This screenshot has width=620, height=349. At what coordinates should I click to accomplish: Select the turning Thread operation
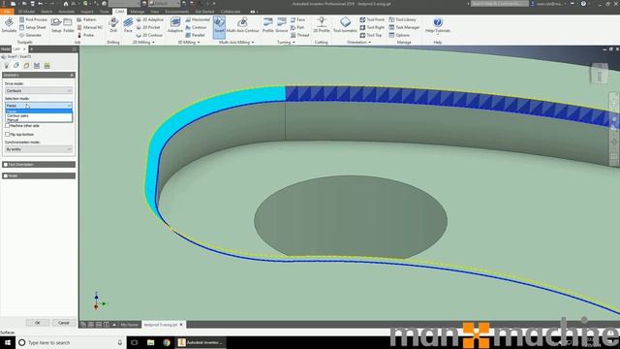click(299, 35)
